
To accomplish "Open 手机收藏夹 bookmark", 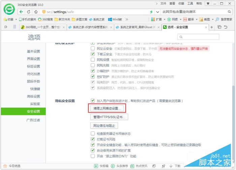I will (28, 19).
